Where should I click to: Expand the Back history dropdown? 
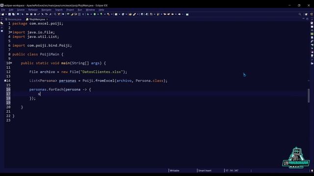point(176,14)
